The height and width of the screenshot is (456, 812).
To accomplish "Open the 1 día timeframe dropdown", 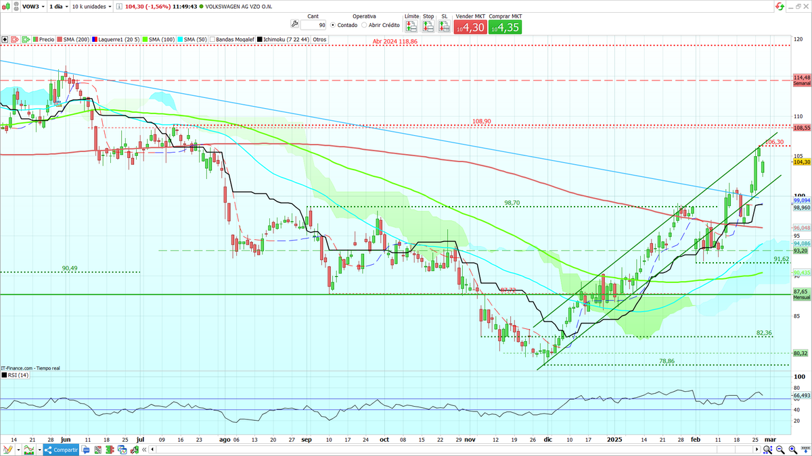I will [x=58, y=6].
